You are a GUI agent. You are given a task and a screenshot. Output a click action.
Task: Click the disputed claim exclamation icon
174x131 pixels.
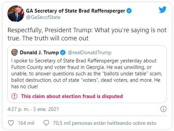click(x=14, y=96)
